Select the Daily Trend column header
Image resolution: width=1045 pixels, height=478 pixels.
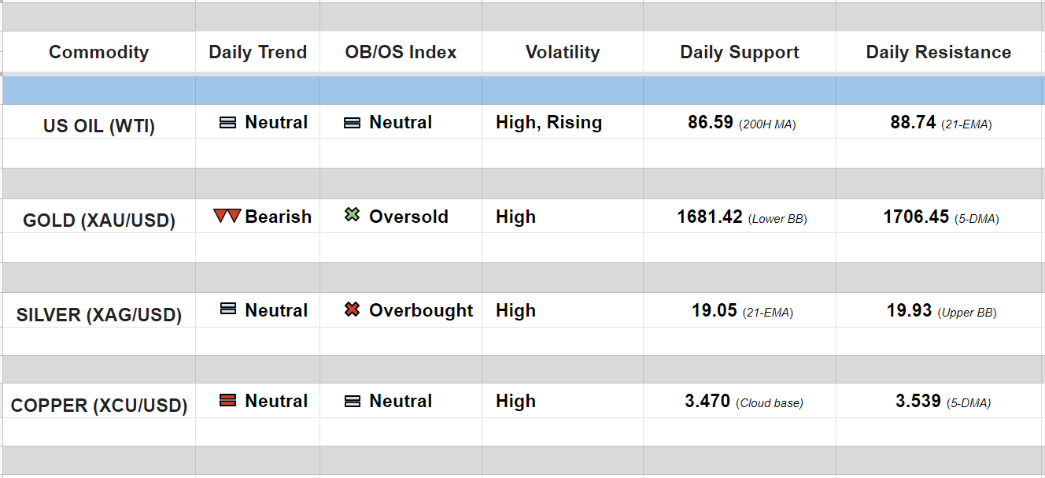257,52
